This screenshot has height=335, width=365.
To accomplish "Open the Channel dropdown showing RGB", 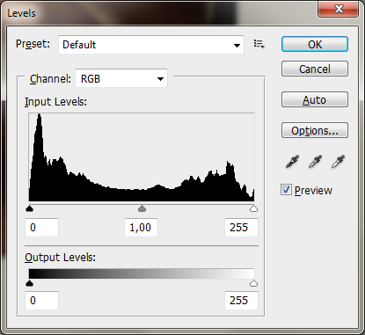I will coord(121,78).
